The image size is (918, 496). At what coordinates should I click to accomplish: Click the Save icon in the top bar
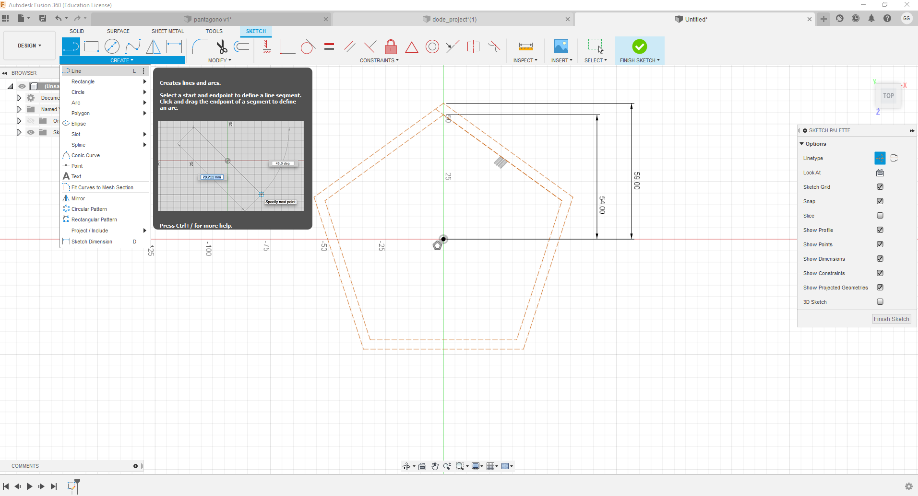(43, 18)
